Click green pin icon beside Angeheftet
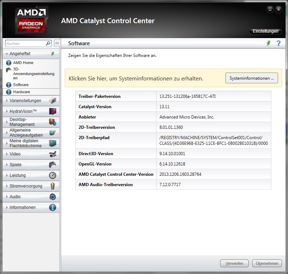The image size is (288, 274). 53,54
